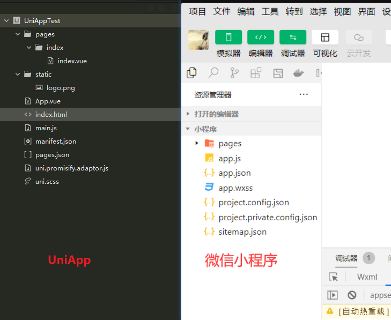Viewport: 391px width, 320px height.
Task: Activate the element inspect picker icon
Action: (x=333, y=277)
